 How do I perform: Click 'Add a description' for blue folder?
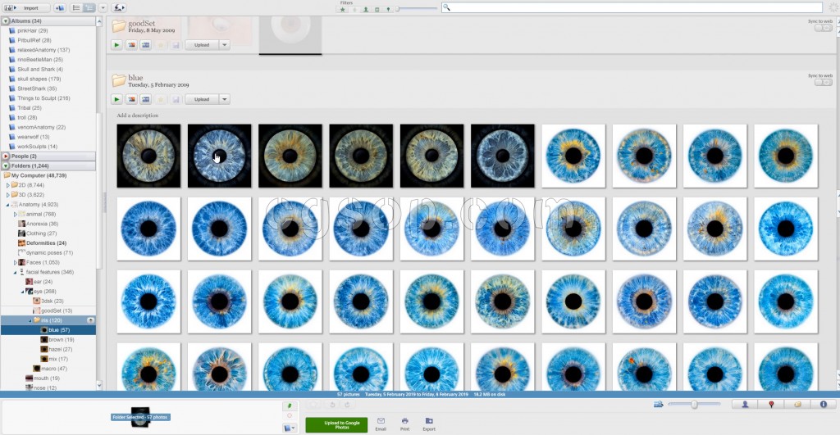(138, 116)
